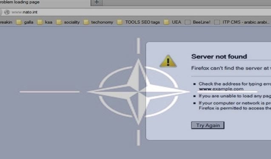Click the Try Again button
The height and width of the screenshot is (159, 271).
[x=208, y=125]
